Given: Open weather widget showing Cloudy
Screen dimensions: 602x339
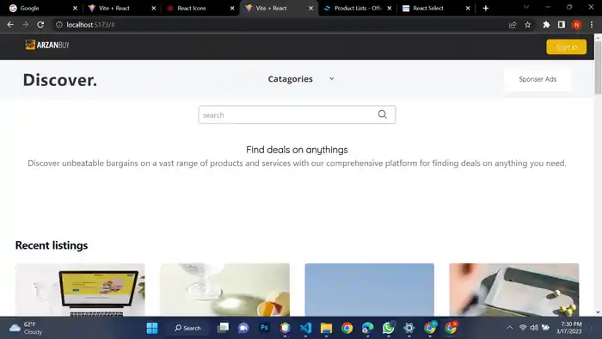Looking at the screenshot, I should (26, 328).
